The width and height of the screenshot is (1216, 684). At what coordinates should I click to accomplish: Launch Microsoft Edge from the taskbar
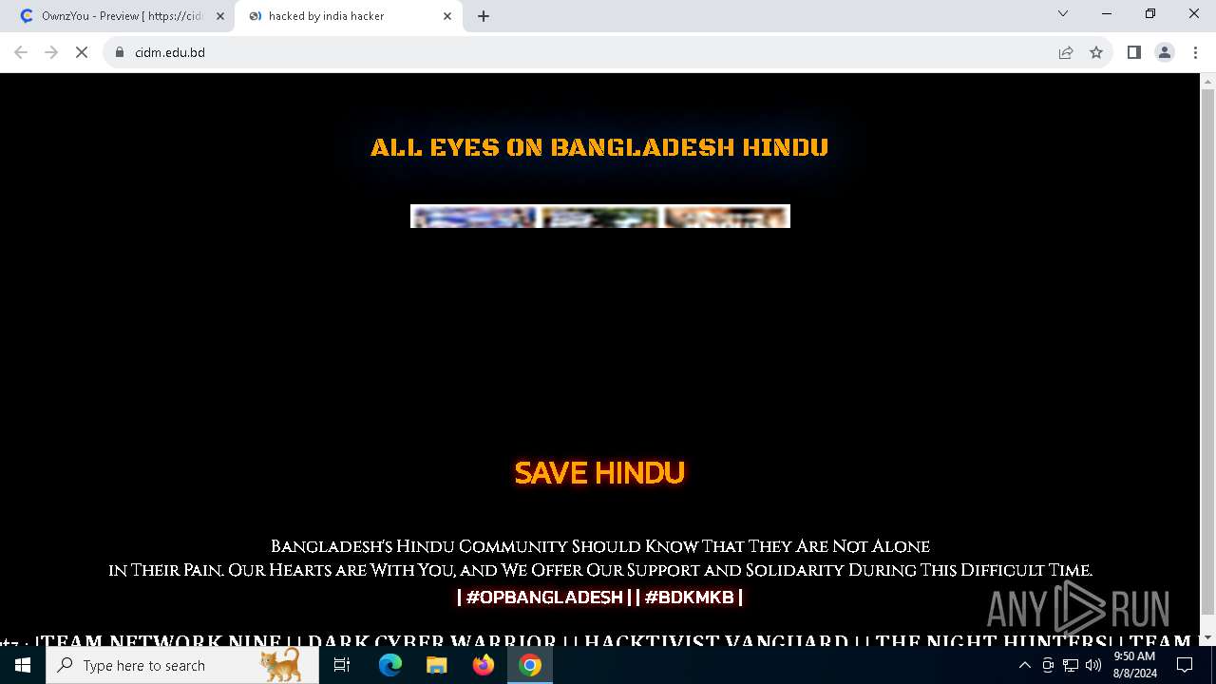point(390,665)
